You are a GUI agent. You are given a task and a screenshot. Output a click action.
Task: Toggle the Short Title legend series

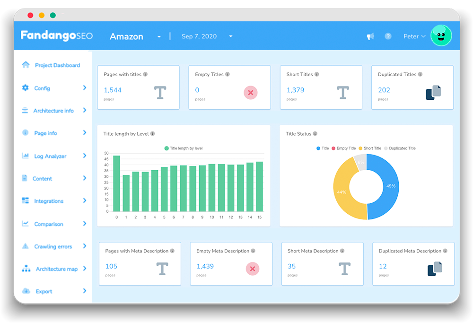tap(370, 148)
